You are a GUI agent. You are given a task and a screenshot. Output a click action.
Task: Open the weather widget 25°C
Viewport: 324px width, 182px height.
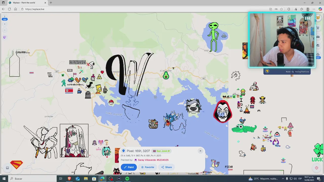(x=263, y=179)
